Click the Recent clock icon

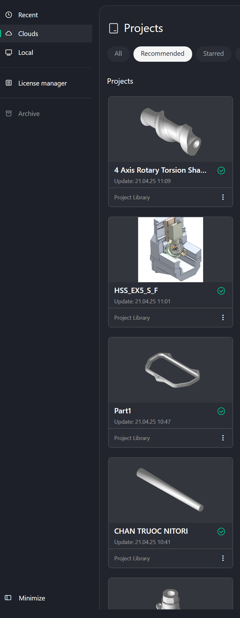click(9, 15)
